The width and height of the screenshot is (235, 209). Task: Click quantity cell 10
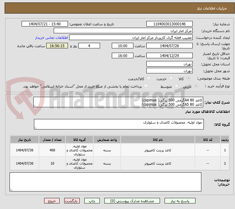click(x=52, y=163)
